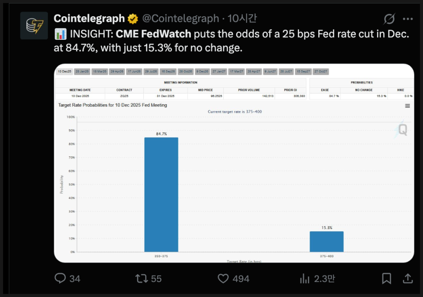
Task: Click the 15.3% blue probability bar
Action: tap(327, 241)
